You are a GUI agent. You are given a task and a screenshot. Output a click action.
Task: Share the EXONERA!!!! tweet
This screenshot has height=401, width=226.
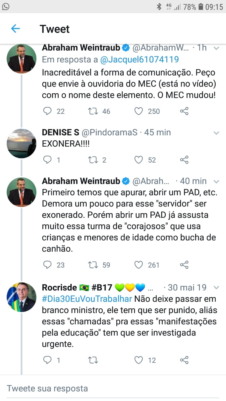[184, 160]
